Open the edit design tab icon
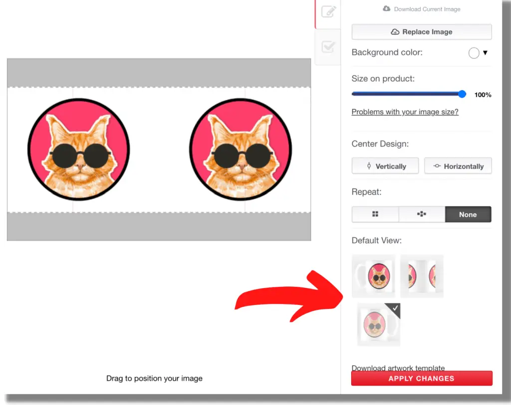The image size is (511, 405). (x=328, y=12)
